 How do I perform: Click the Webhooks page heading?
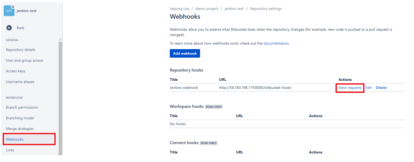[x=185, y=17]
